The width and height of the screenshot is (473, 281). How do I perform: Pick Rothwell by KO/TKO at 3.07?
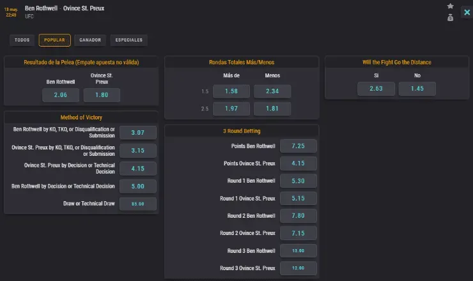coord(137,133)
